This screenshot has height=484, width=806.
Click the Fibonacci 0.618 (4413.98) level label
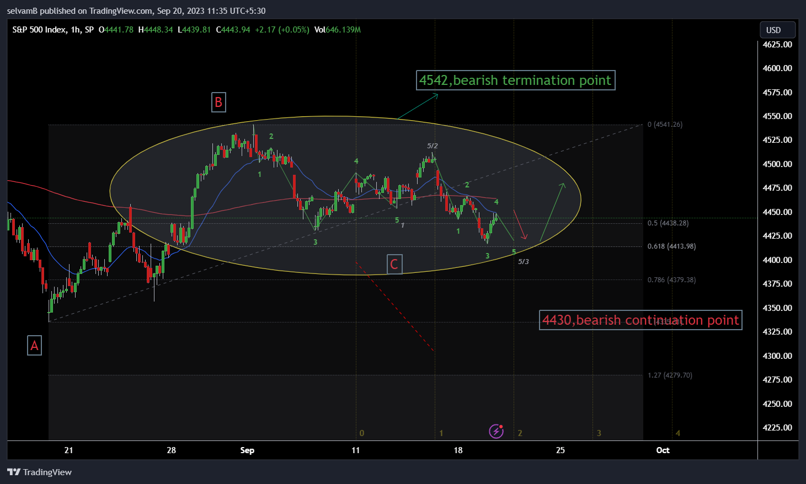click(671, 246)
